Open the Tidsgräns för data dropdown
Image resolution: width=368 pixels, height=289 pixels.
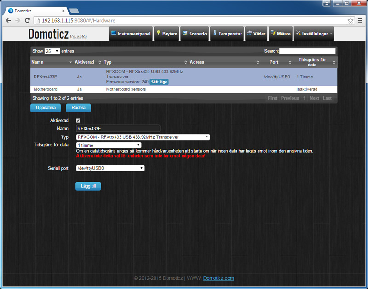click(x=109, y=145)
